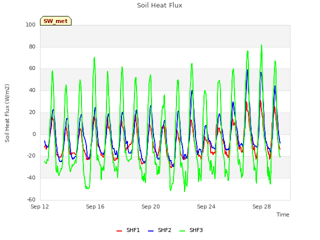Image resolution: width=320 pixels, height=240 pixels.
Task: Click the -40 y-axis tick label
Action: tap(31, 178)
